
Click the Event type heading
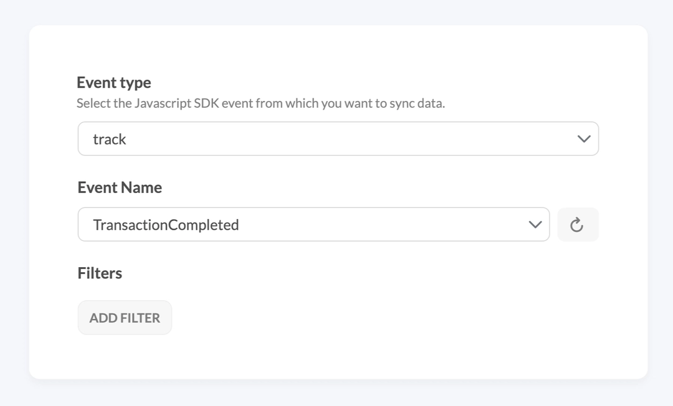pyautogui.click(x=114, y=82)
